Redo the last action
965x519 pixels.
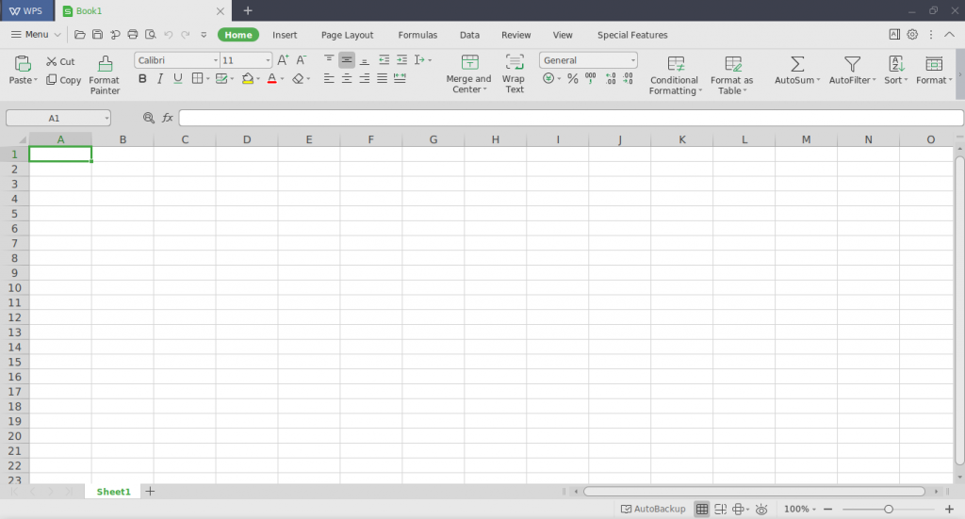click(x=186, y=35)
